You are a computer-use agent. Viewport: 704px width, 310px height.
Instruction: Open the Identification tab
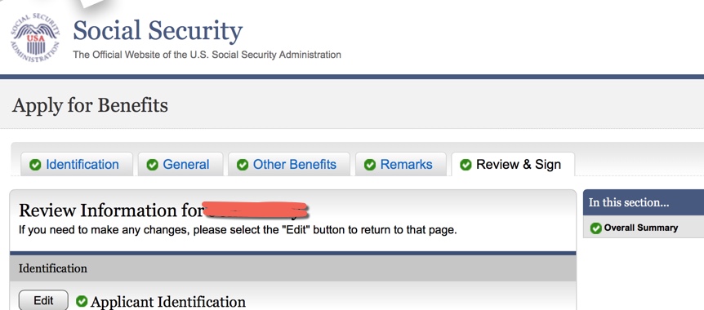[77, 164]
